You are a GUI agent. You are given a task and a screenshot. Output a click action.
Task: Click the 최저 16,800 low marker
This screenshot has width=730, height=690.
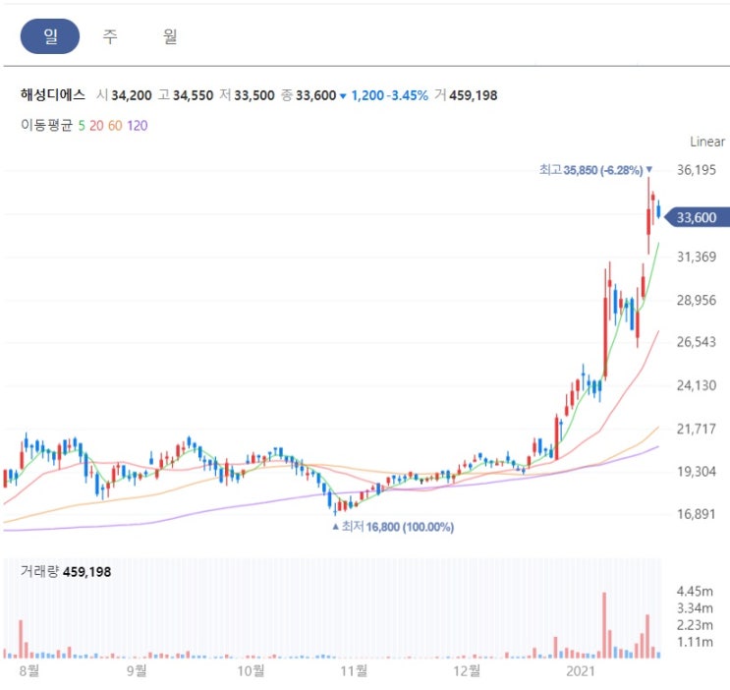393,527
